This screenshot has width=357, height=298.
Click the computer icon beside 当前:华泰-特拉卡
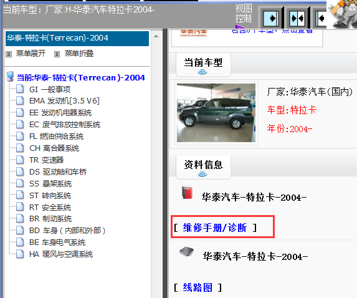(x=10, y=77)
